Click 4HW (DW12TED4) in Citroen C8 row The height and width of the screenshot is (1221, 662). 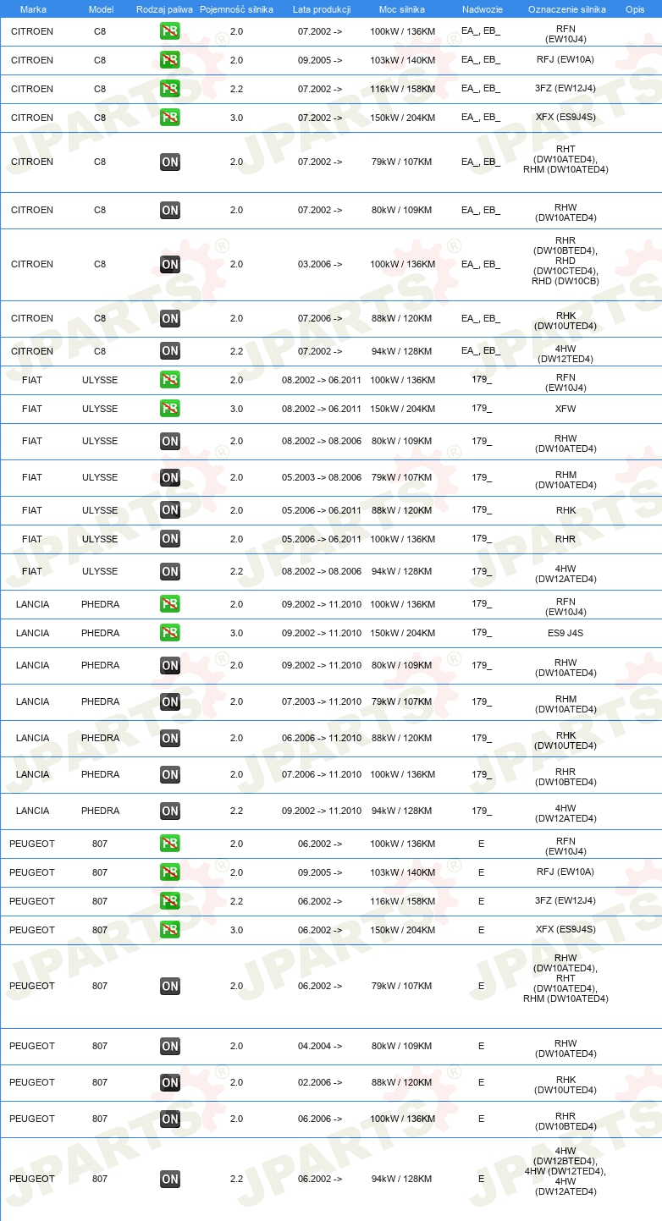(565, 354)
